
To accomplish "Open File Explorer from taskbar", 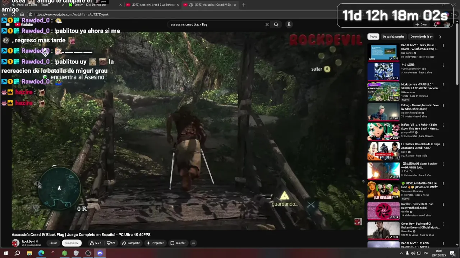I will pyautogui.click(x=29, y=253).
